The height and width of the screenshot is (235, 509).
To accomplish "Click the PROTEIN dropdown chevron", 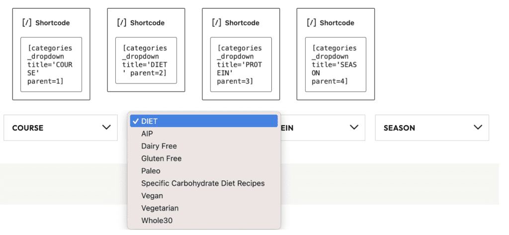I will 354,127.
